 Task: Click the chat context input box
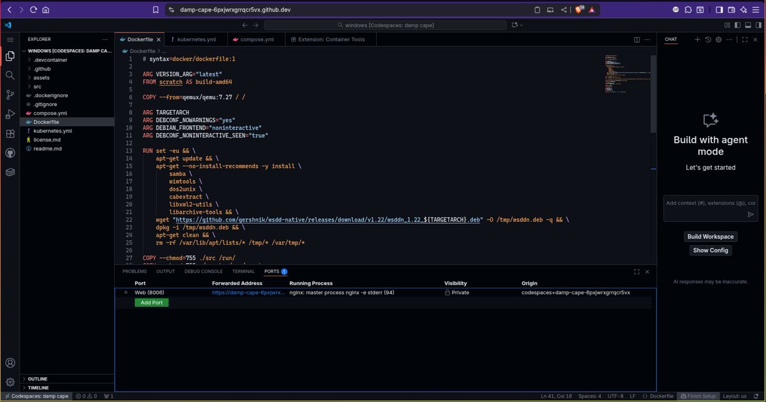tap(710, 209)
